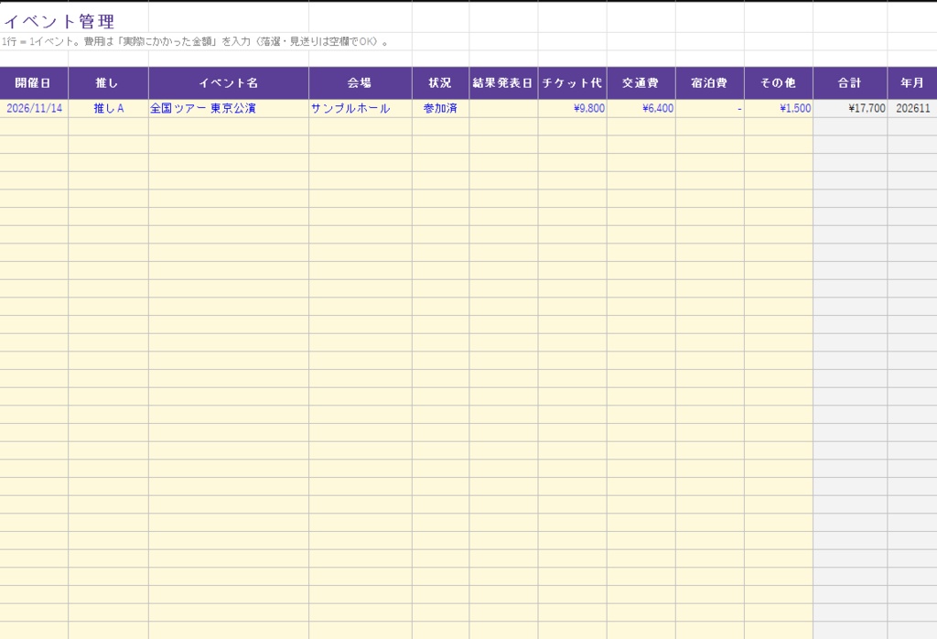This screenshot has height=639, width=937.
Task: Select the その他 column header
Action: 779,83
